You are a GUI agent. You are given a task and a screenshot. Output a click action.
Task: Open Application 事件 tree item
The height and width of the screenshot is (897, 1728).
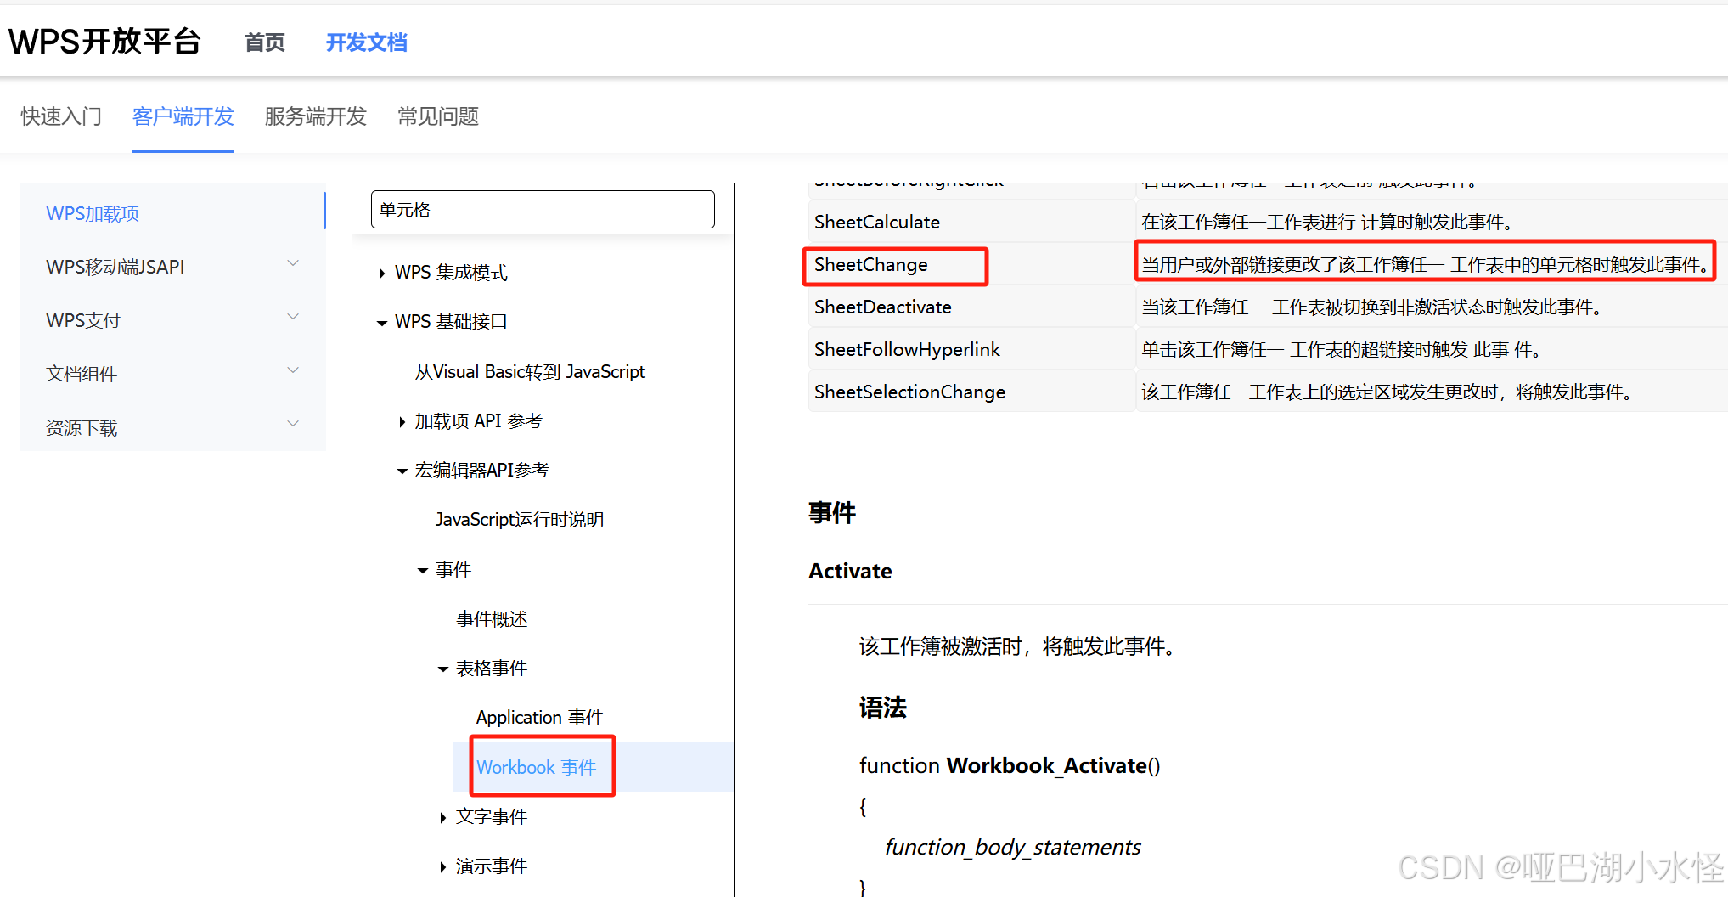(x=540, y=717)
